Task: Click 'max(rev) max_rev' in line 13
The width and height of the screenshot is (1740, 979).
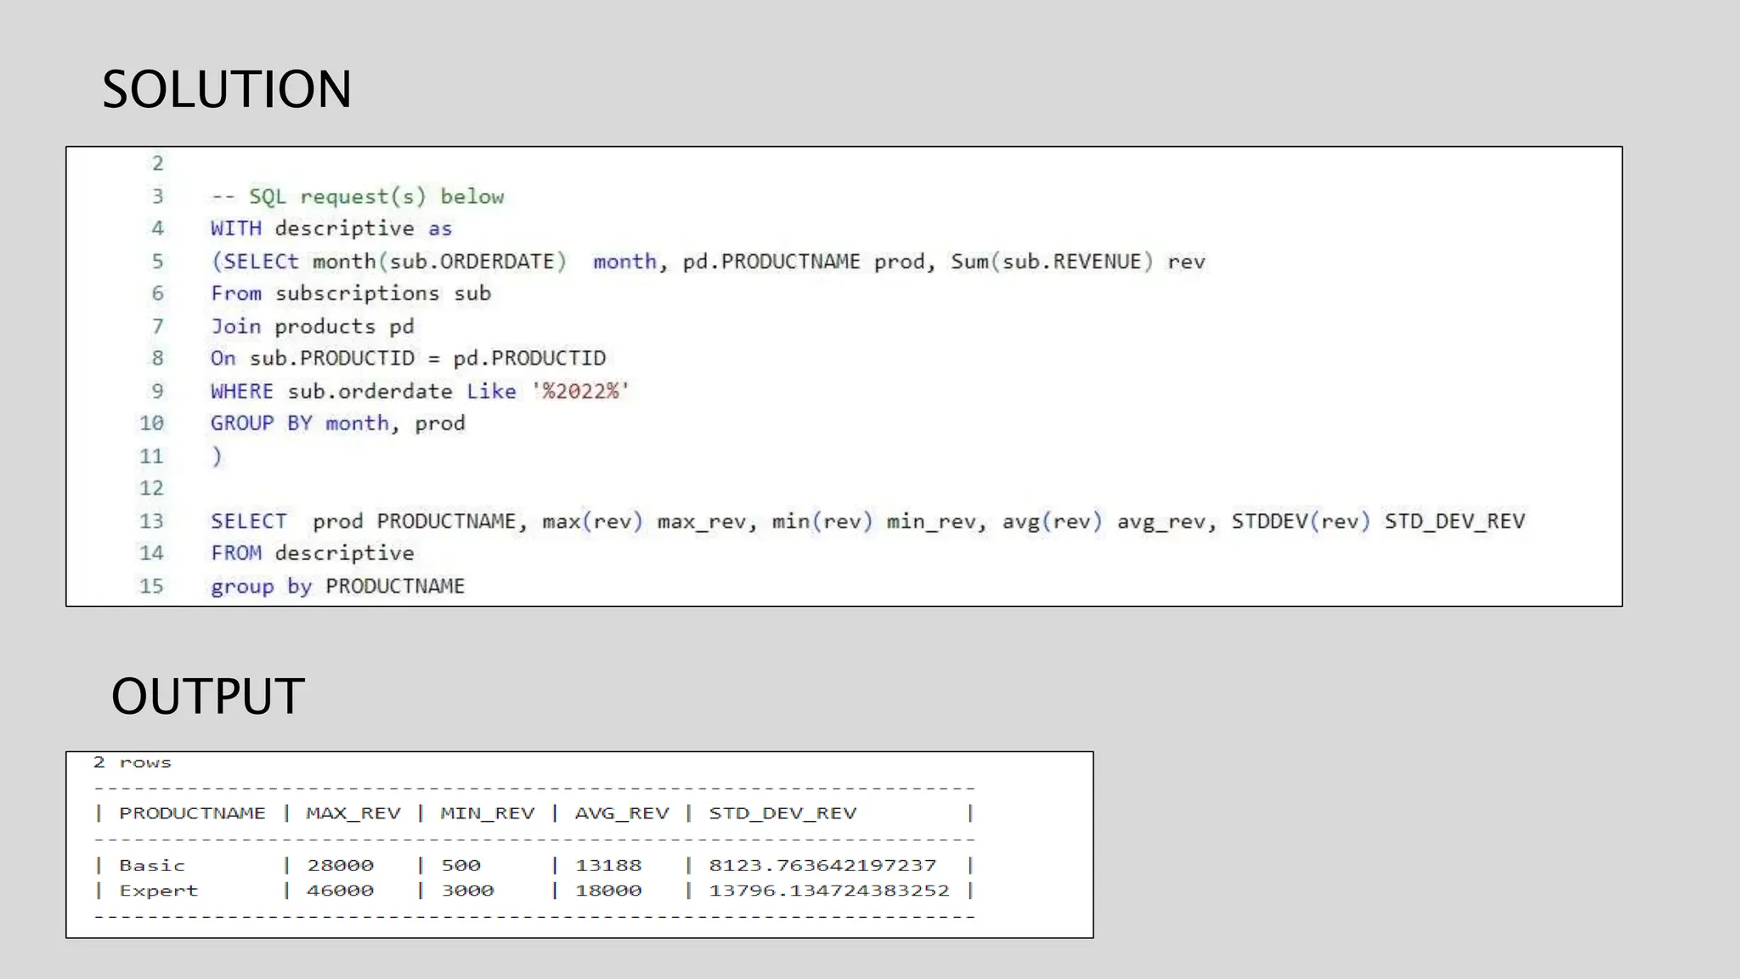Action: [644, 521]
